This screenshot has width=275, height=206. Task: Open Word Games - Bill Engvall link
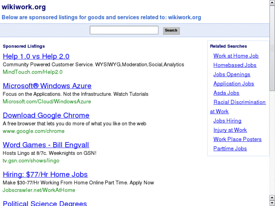click(46, 145)
